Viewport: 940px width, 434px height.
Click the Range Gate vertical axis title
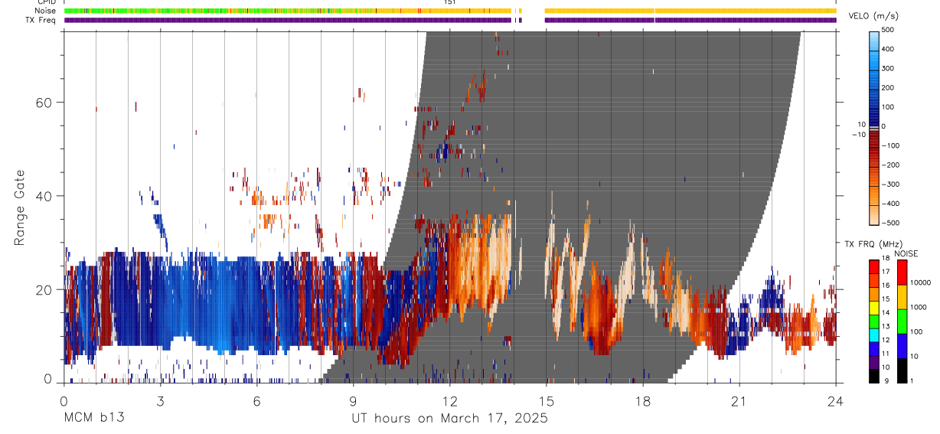(x=21, y=207)
